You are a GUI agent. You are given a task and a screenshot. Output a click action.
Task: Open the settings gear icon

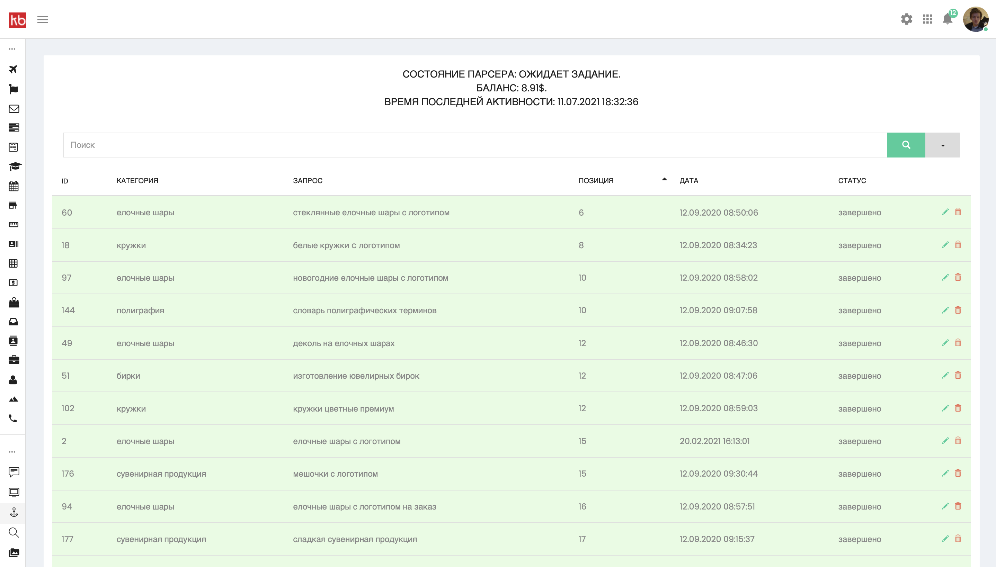click(906, 19)
